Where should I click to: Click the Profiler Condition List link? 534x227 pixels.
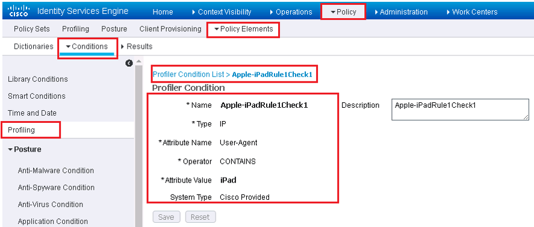click(188, 74)
